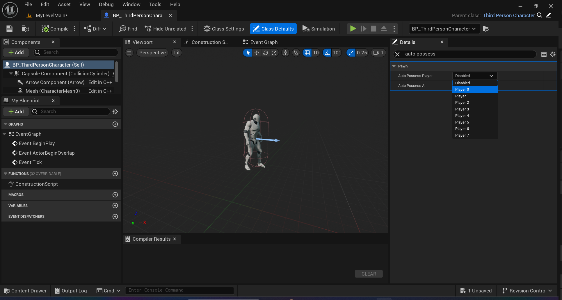Click the My Blueprint settings gear
The image size is (562, 300).
[x=115, y=112]
